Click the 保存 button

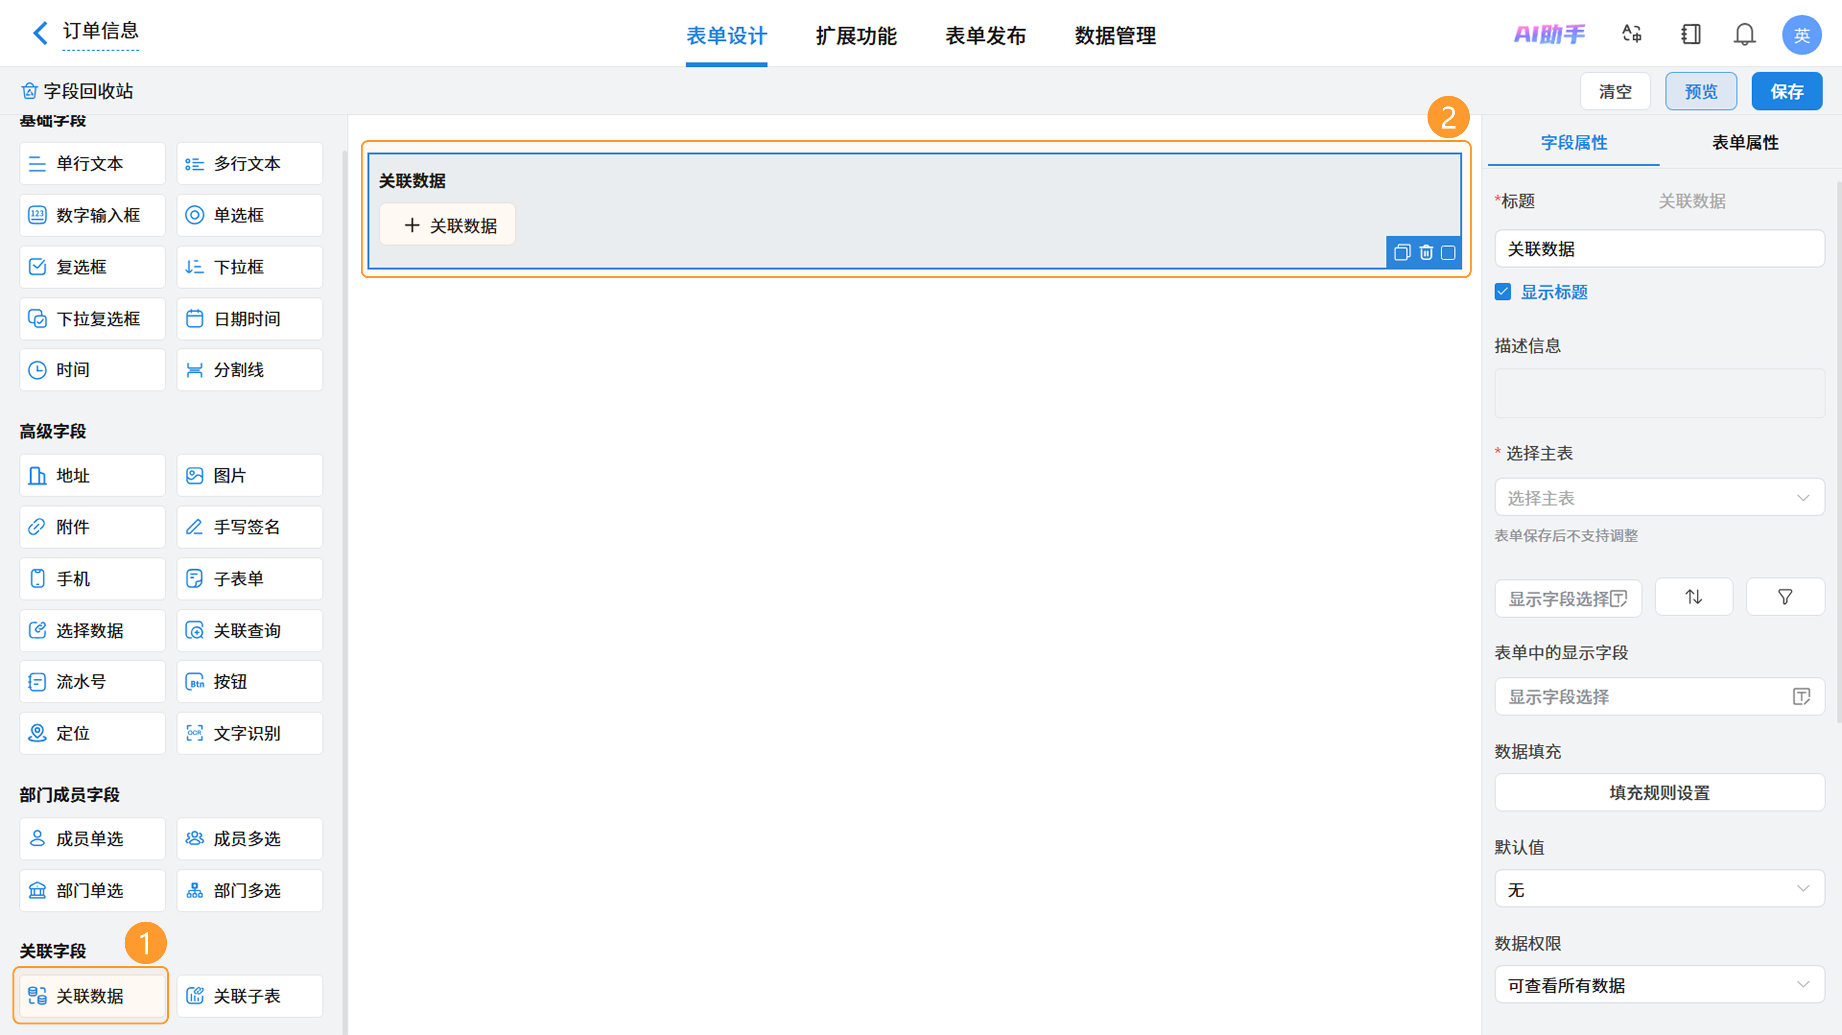(1786, 92)
